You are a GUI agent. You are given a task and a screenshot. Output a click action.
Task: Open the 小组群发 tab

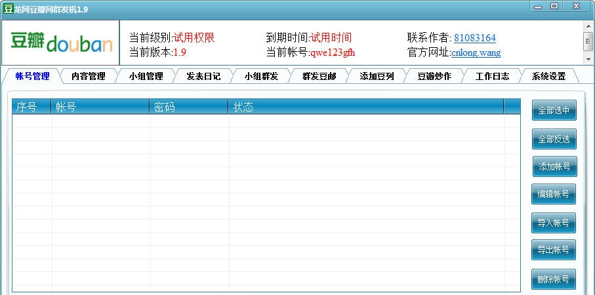pyautogui.click(x=261, y=76)
